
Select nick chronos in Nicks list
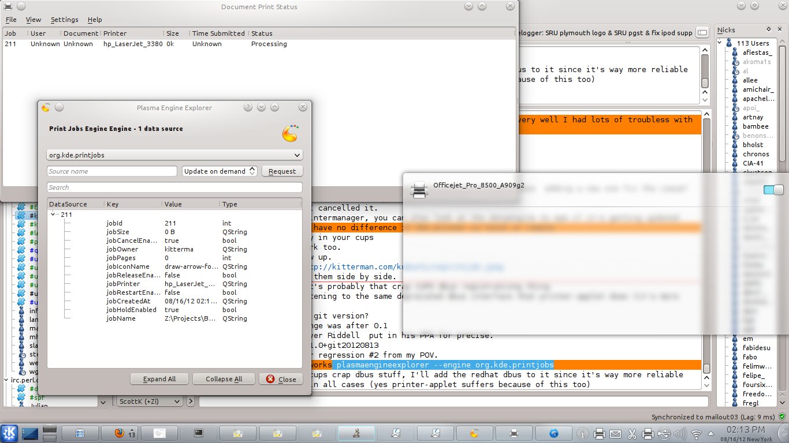coord(756,154)
